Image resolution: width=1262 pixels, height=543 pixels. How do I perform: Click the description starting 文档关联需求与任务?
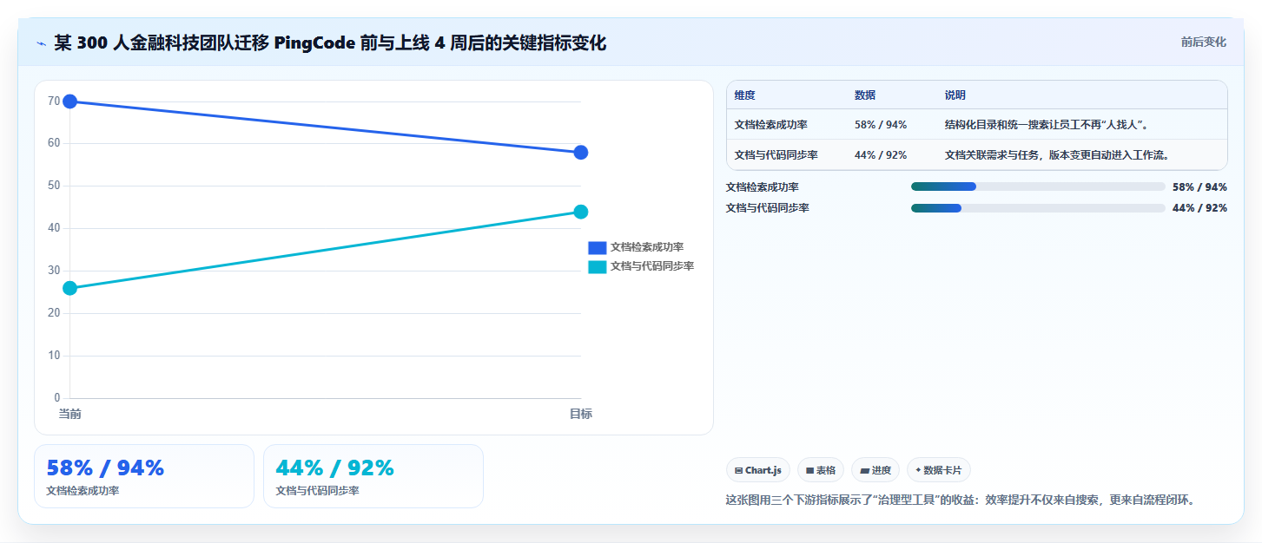tap(1057, 155)
